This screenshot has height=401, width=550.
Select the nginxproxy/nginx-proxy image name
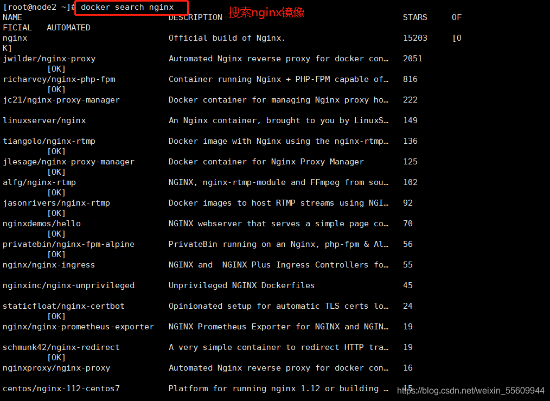[x=56, y=368]
